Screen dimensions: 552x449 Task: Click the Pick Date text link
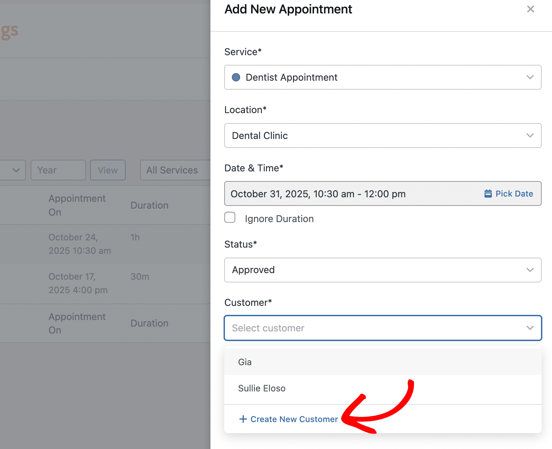point(514,194)
